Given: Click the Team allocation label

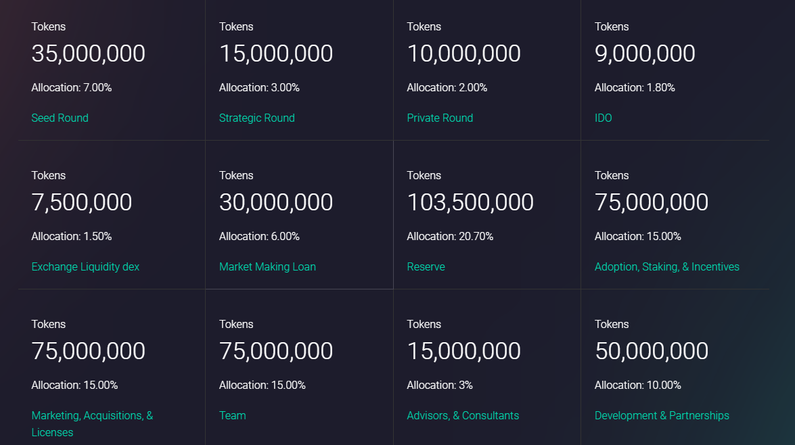Looking at the screenshot, I should 232,416.
